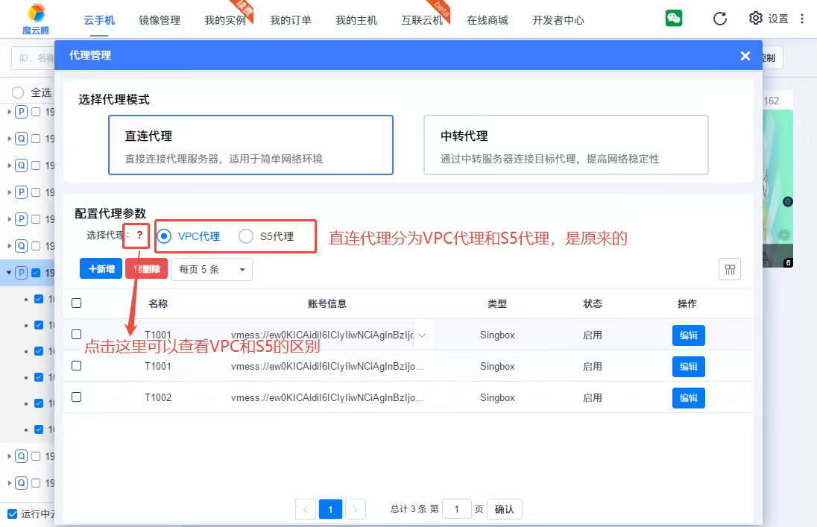Open settings via the gear icon
This screenshot has width=817, height=527.
[x=756, y=19]
